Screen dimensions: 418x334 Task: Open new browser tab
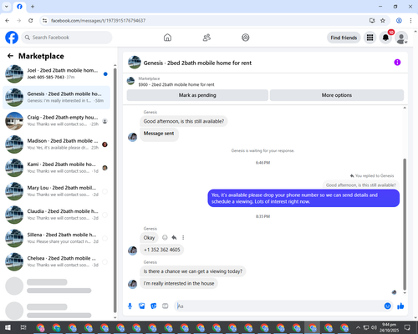[x=33, y=7]
